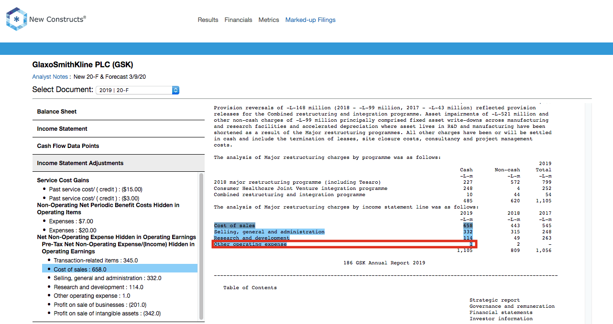Image resolution: width=613 pixels, height=324 pixels.
Task: Click 'Financial statements' text in filing
Action: pos(501,313)
